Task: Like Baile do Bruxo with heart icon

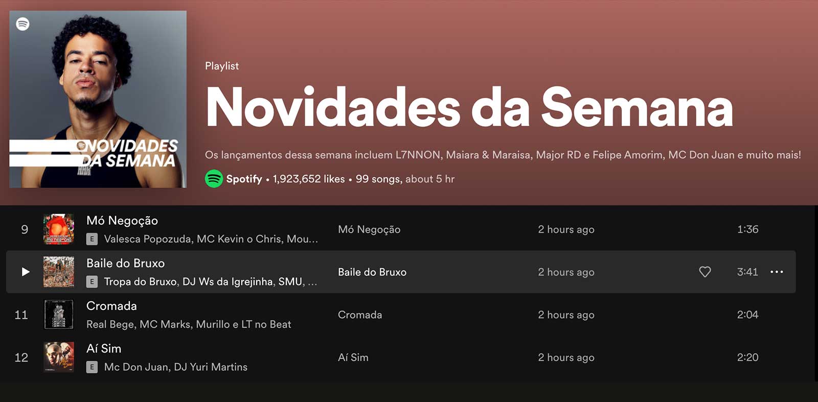Action: (705, 272)
